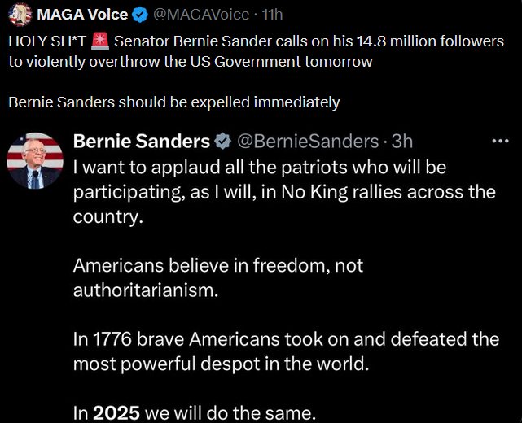Viewport: 522px width, 423px height.
Task: Click the 11h post timestamp
Action: click(272, 15)
